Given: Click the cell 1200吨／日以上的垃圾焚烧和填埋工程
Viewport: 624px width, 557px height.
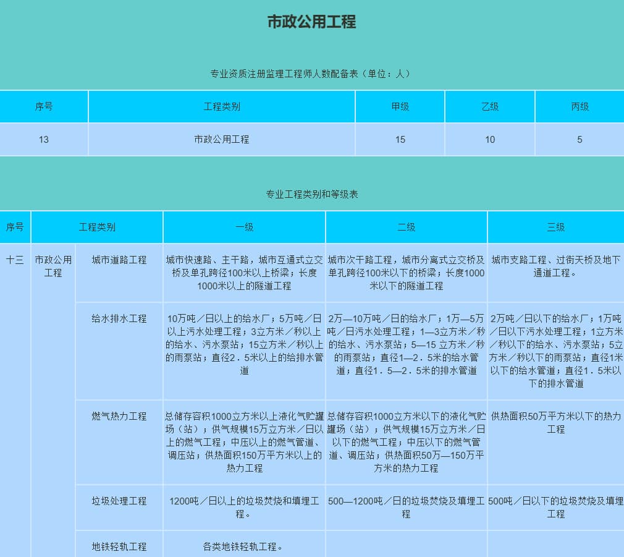Looking at the screenshot, I should click(x=244, y=507).
